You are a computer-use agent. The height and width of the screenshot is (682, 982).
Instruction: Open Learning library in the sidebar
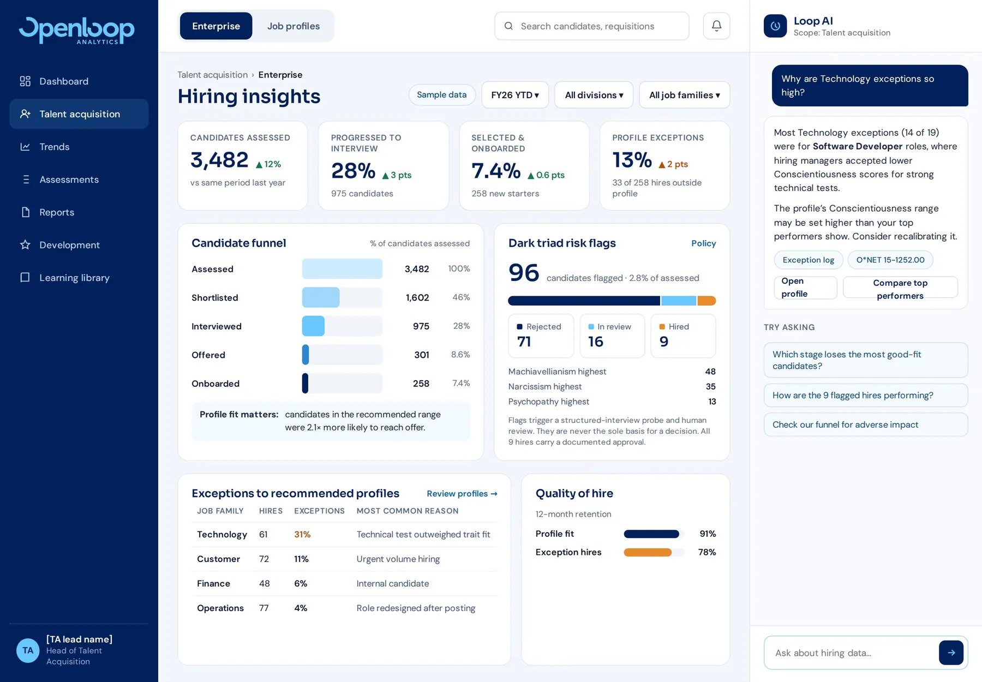coord(79,278)
